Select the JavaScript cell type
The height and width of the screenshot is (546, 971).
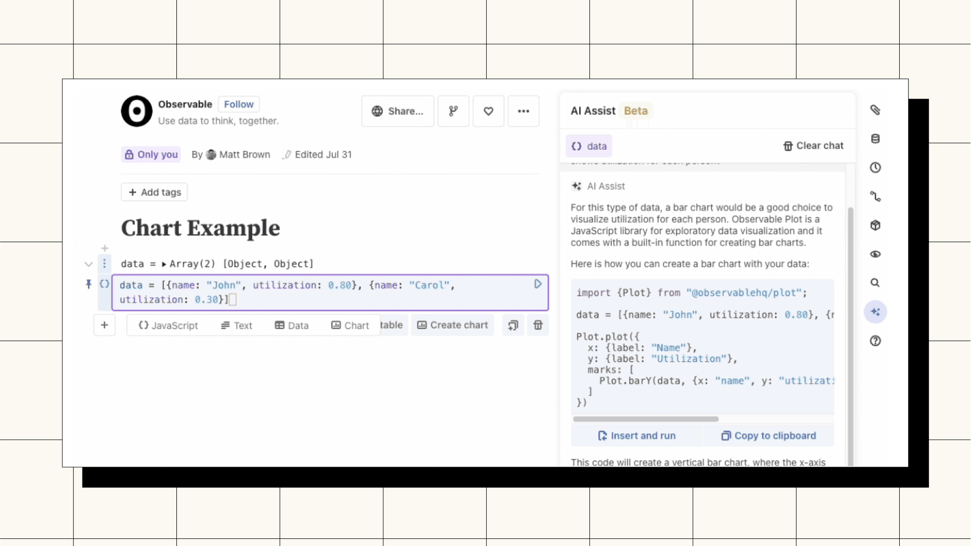pos(168,326)
